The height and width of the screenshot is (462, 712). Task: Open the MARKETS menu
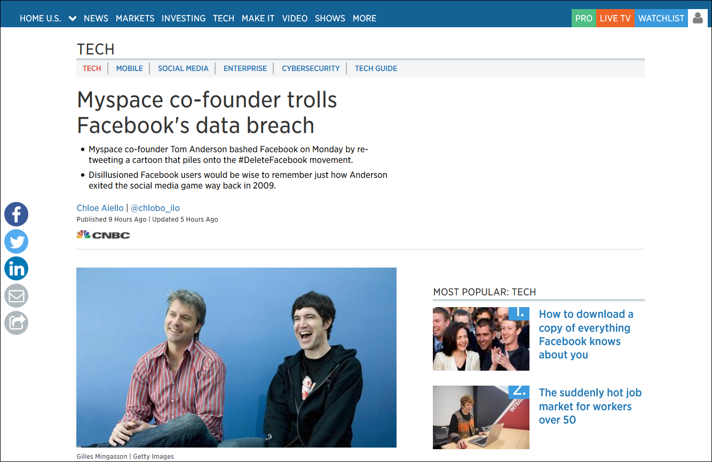click(x=135, y=18)
